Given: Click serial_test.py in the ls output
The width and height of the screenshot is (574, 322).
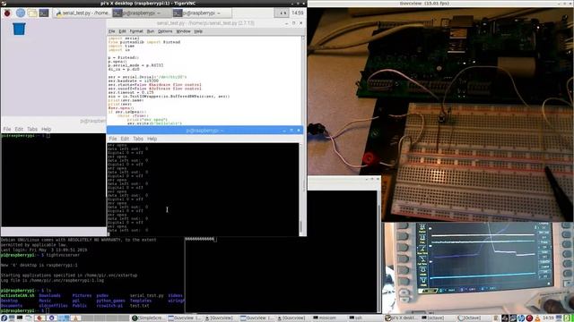Looking at the screenshot, I should coord(147,296).
